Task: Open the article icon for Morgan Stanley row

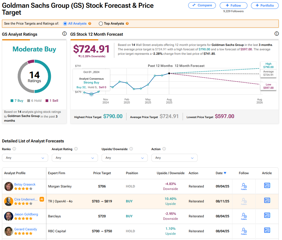Action: (267, 186)
